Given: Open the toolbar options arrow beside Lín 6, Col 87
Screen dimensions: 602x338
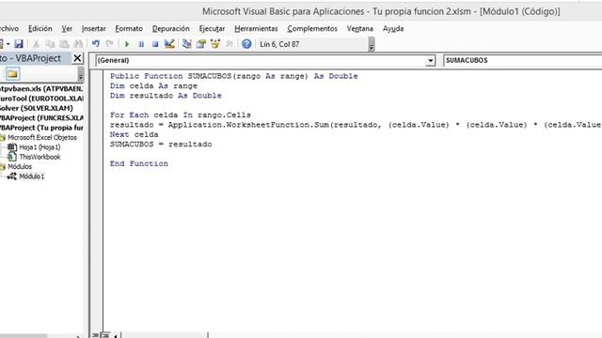Looking at the screenshot, I should click(372, 44).
